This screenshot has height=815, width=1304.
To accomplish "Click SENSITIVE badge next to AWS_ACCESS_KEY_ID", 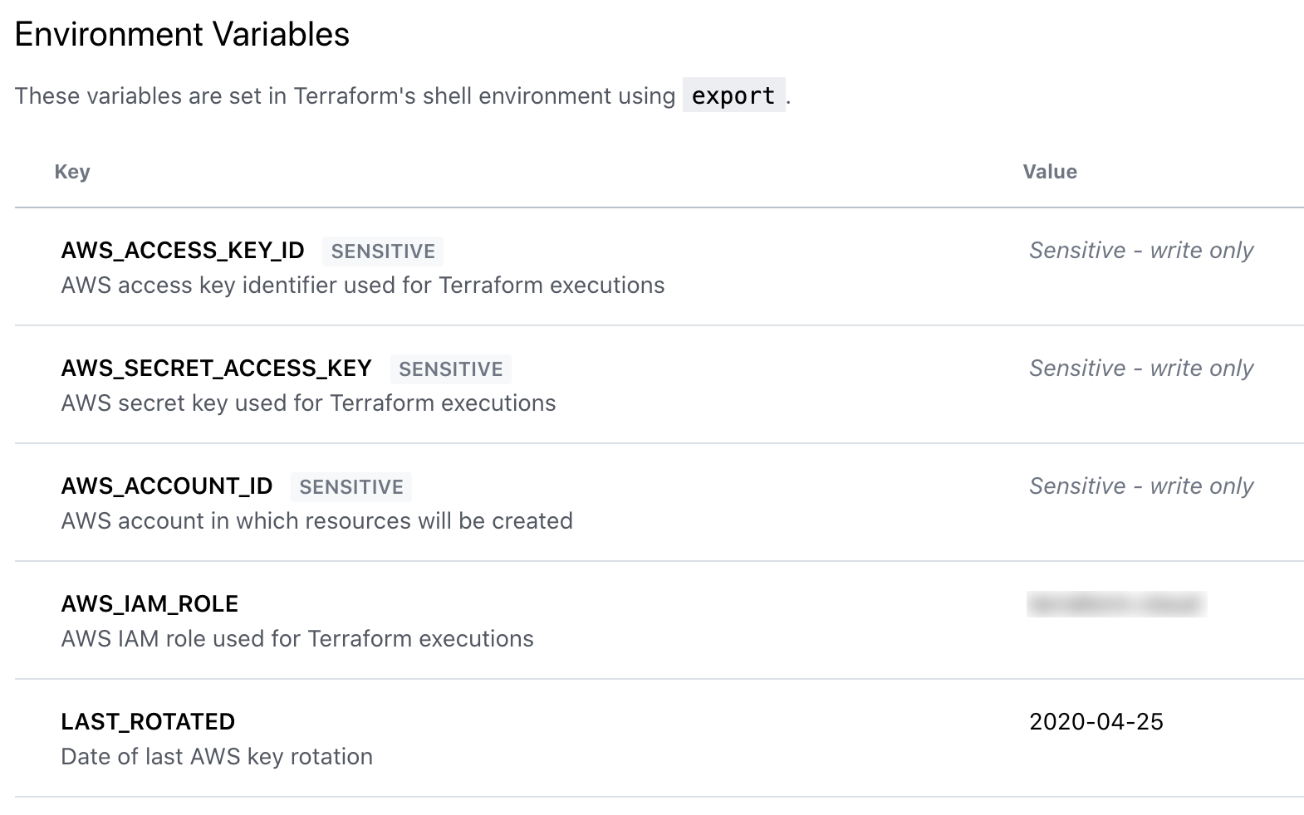I will coord(383,251).
